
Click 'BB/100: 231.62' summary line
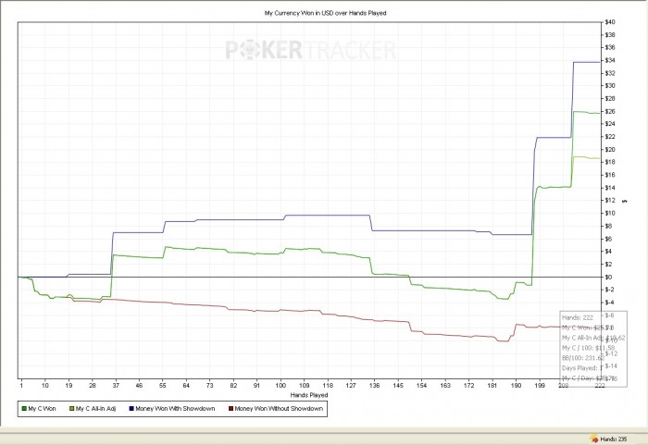tap(583, 358)
